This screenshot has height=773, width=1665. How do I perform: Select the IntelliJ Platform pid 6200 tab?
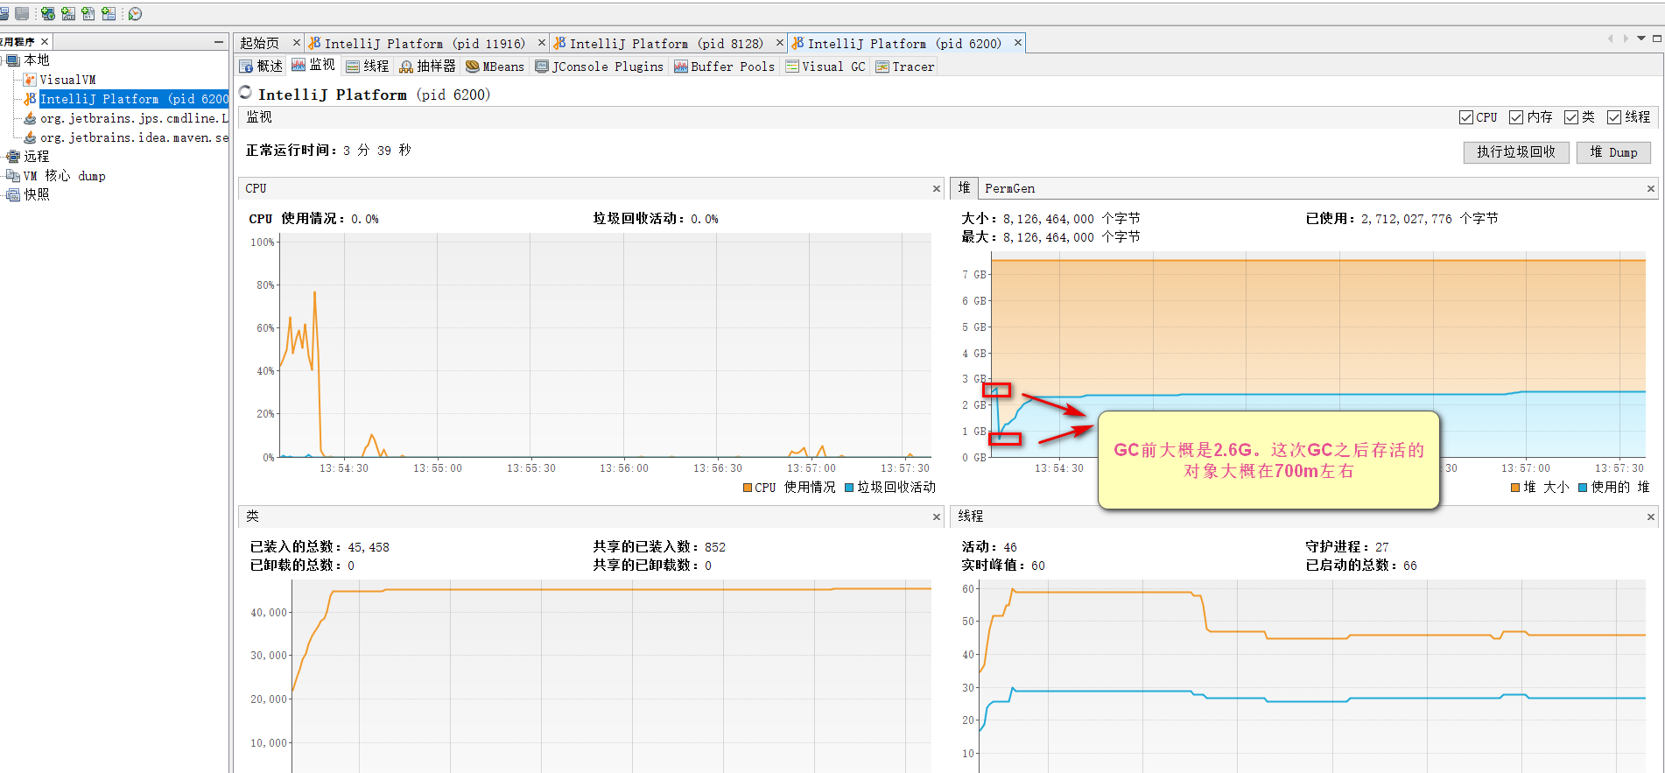click(x=904, y=43)
